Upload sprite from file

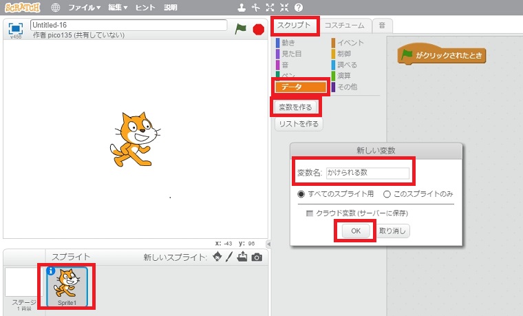click(242, 257)
